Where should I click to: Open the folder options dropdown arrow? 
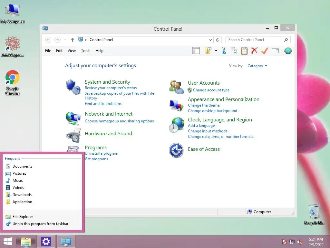[216, 51]
